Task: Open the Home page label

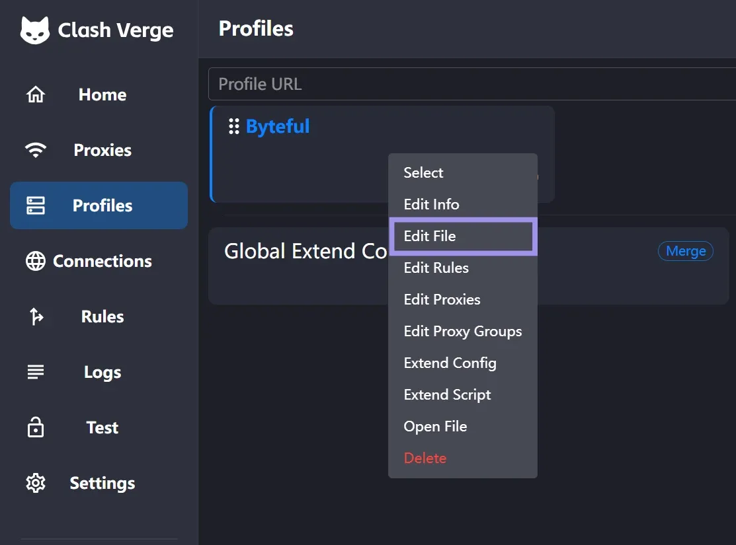Action: pyautogui.click(x=102, y=94)
